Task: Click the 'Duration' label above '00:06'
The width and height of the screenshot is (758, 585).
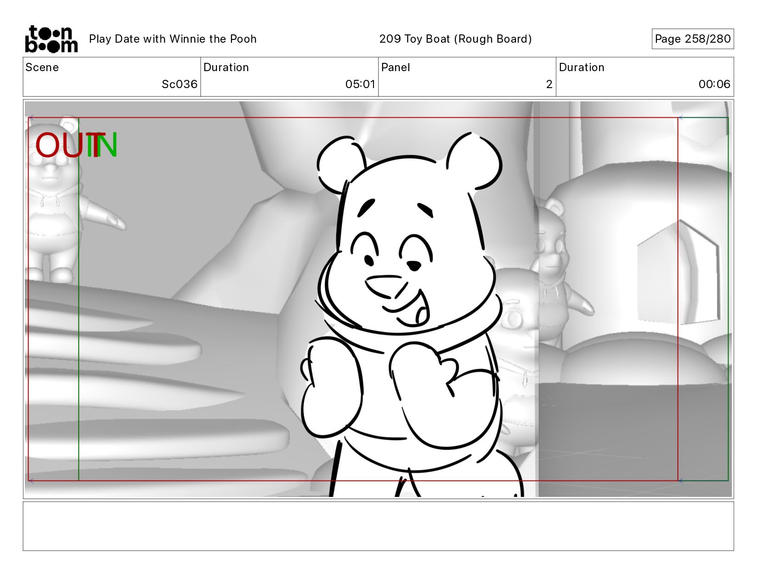Action: (x=582, y=67)
